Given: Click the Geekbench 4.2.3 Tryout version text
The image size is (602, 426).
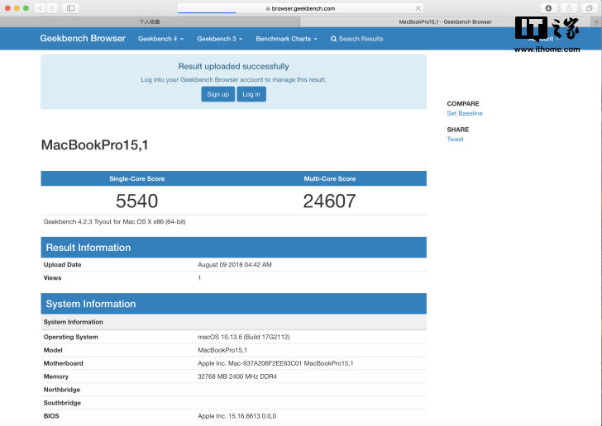Looking at the screenshot, I should [x=114, y=221].
